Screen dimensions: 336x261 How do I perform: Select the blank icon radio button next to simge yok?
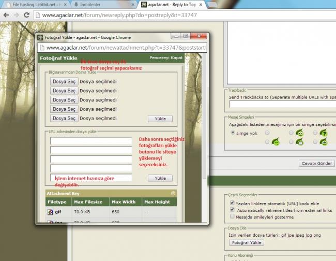click(267, 133)
